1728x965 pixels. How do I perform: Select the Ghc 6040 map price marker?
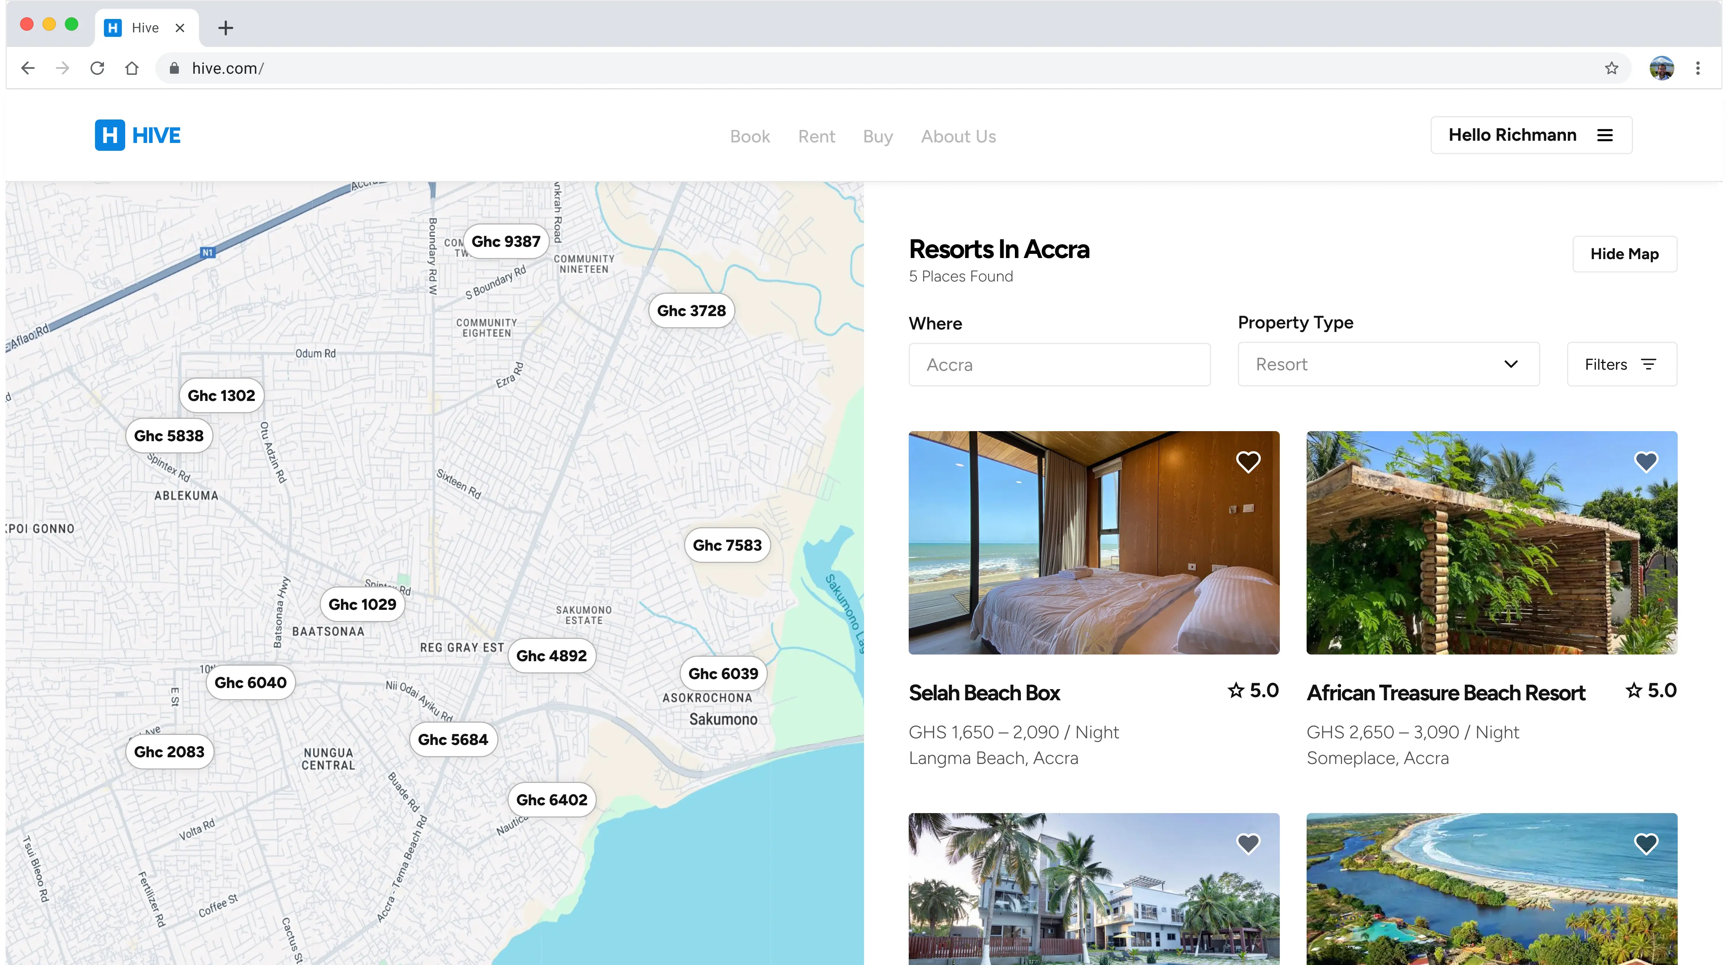tap(250, 682)
